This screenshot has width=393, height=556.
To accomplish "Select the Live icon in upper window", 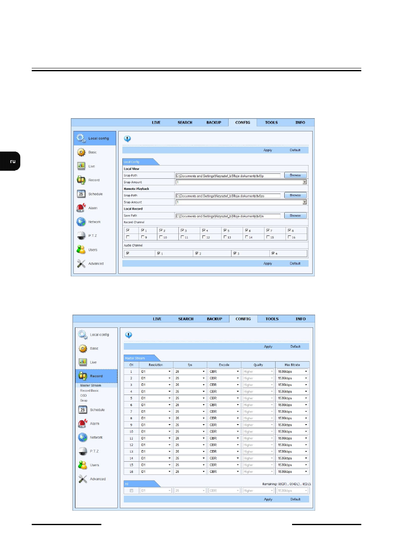I will pos(81,166).
